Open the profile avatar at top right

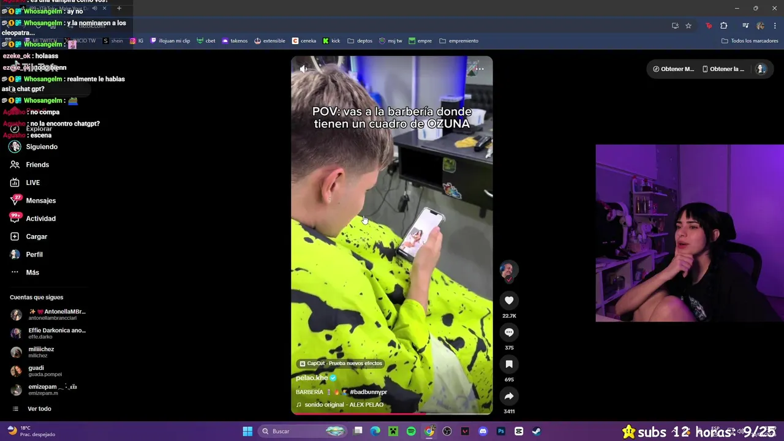point(761,69)
